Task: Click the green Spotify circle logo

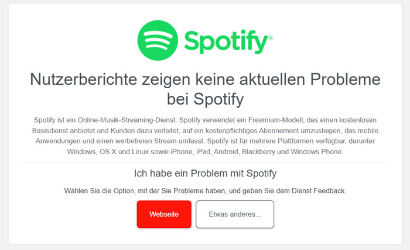Action: coord(158,41)
